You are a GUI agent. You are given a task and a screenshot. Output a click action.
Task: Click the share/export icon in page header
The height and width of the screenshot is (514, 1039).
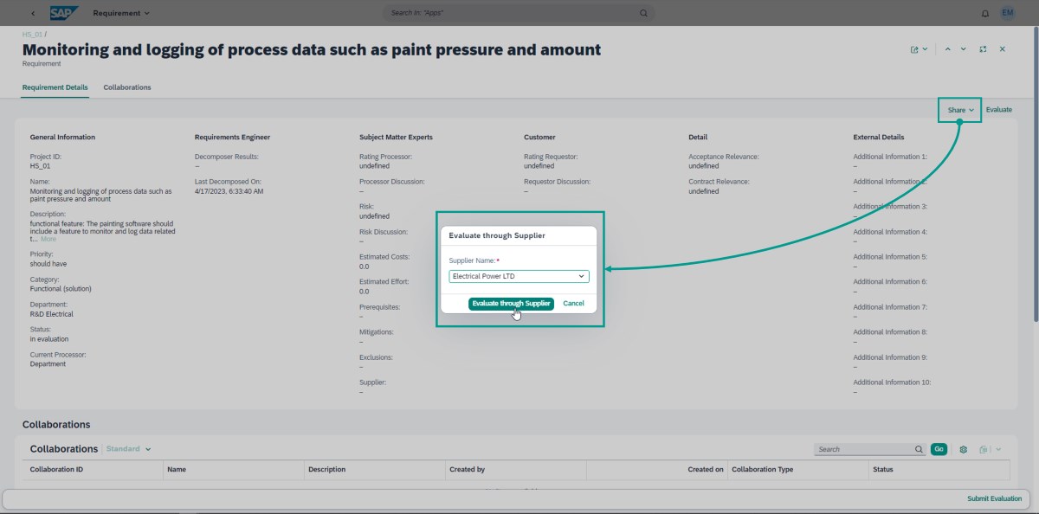pyautogui.click(x=914, y=49)
